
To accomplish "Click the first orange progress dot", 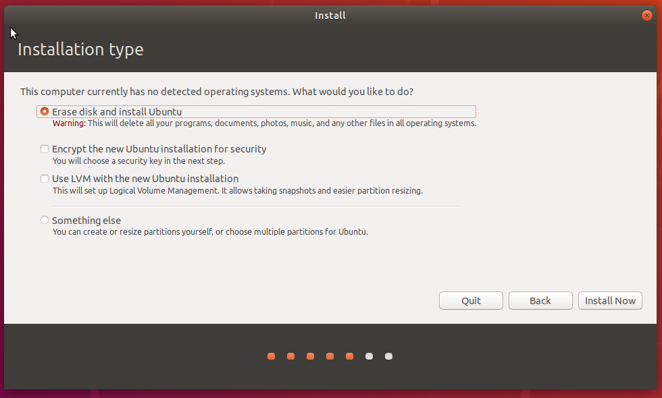I will [x=271, y=356].
